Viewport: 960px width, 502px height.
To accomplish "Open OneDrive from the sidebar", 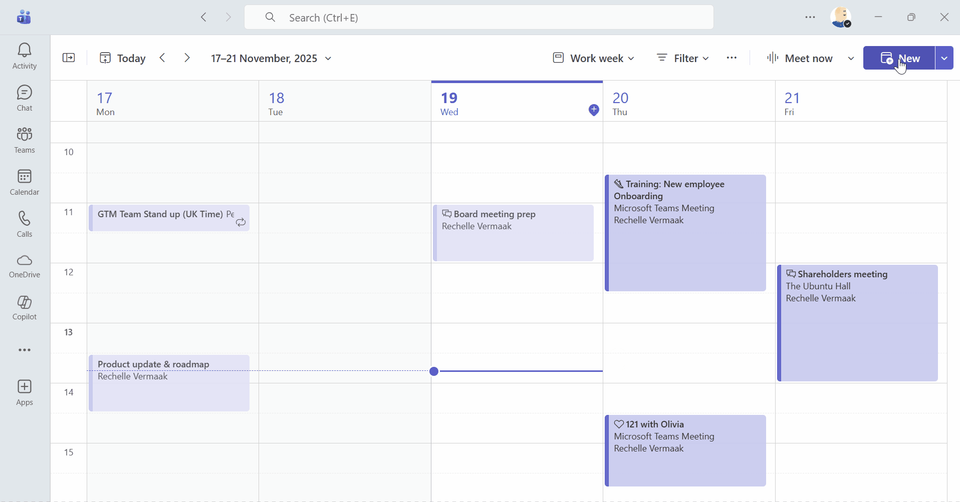I will (x=24, y=265).
